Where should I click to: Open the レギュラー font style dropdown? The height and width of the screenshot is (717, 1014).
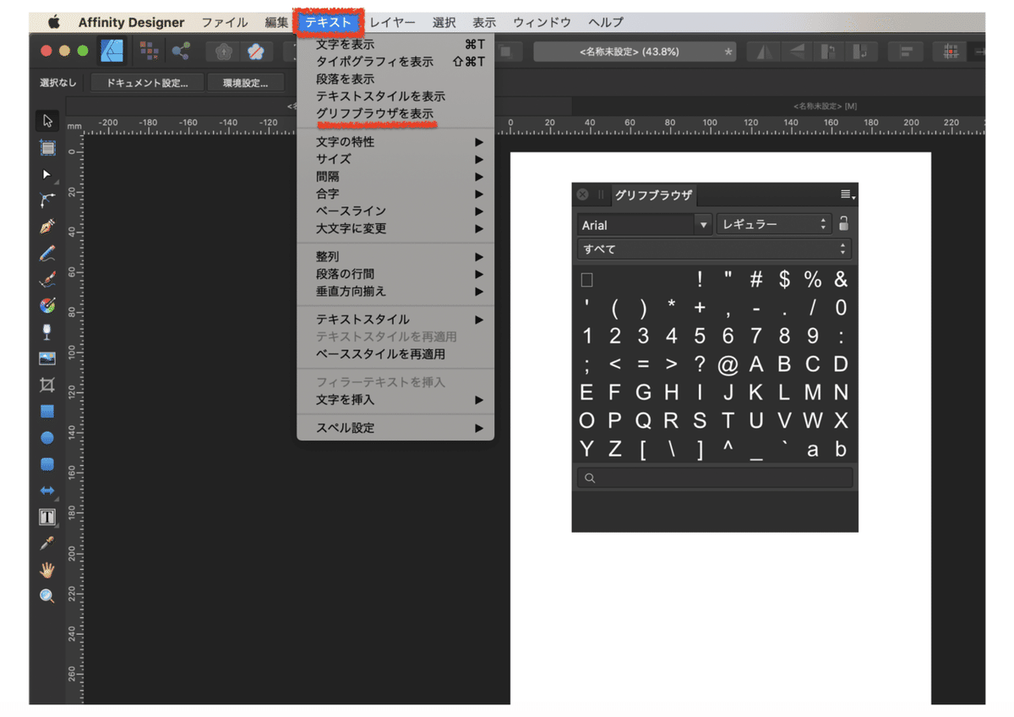point(774,224)
